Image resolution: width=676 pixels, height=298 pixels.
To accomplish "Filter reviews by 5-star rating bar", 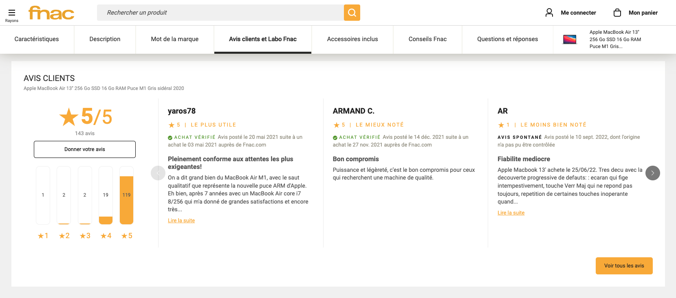I will (x=126, y=195).
